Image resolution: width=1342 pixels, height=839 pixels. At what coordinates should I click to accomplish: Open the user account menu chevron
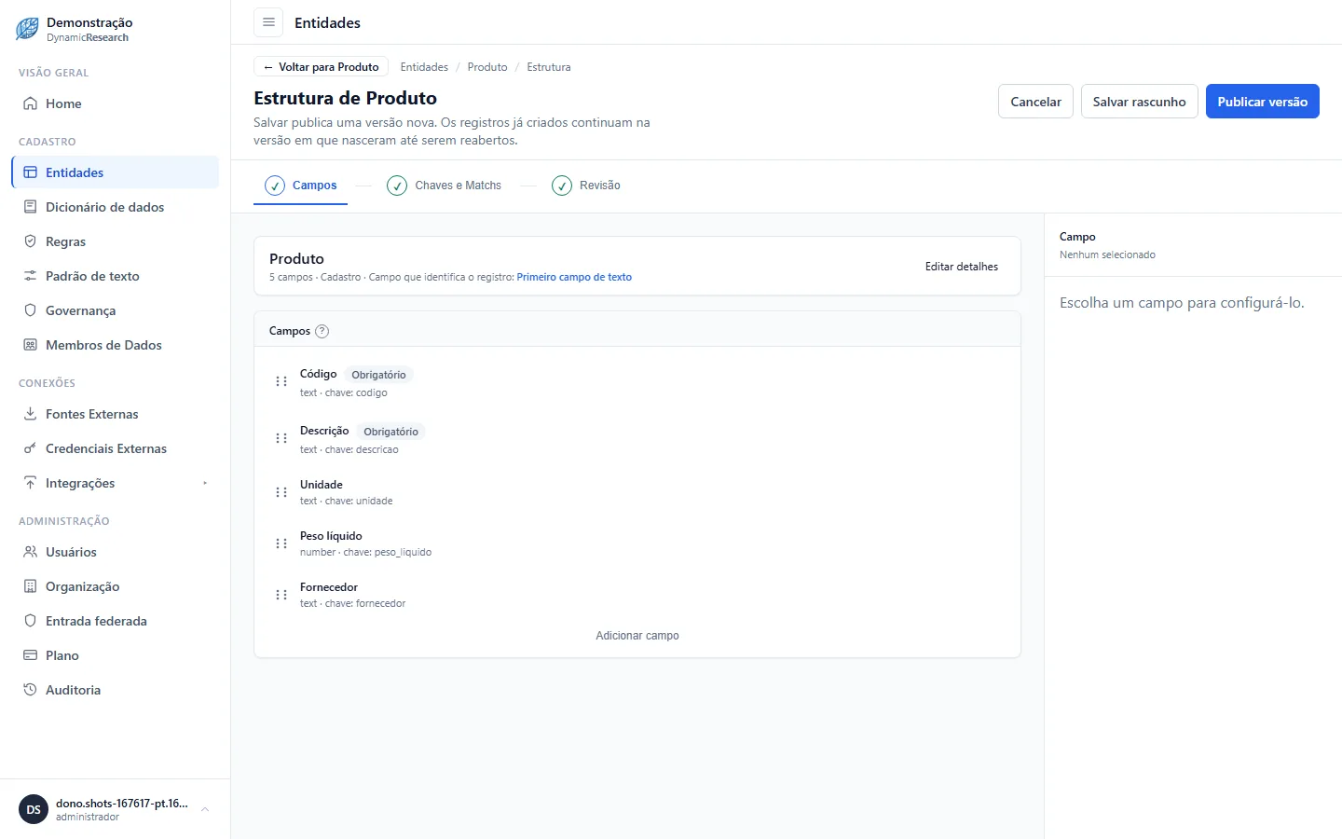205,809
